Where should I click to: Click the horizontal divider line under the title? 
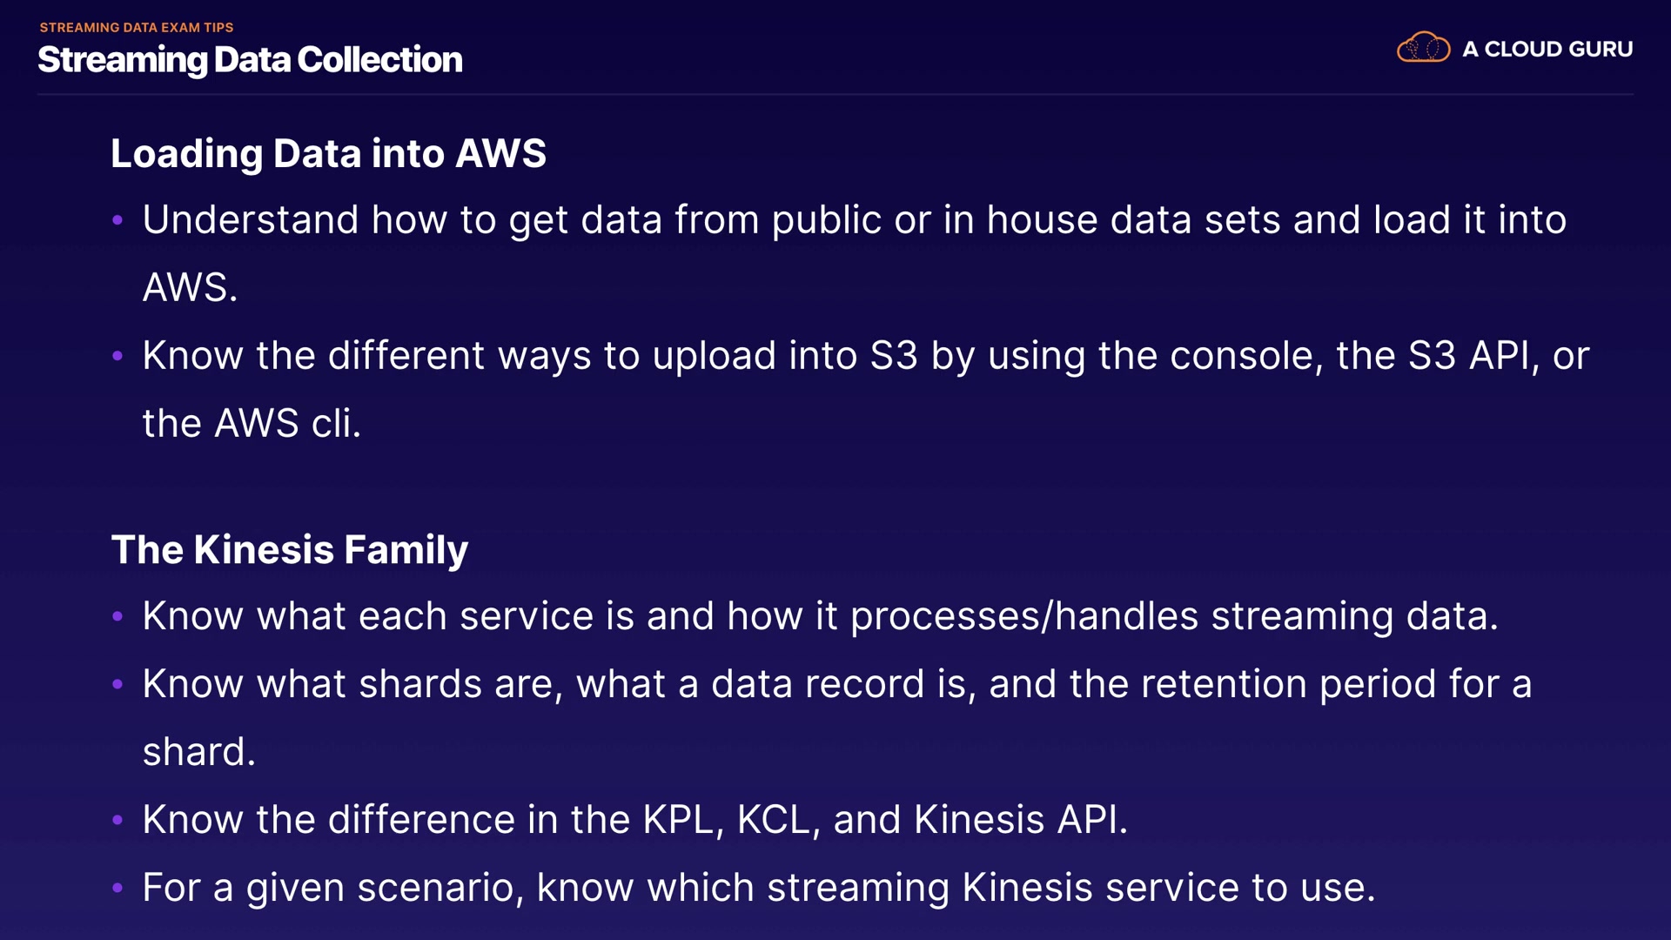tap(835, 94)
